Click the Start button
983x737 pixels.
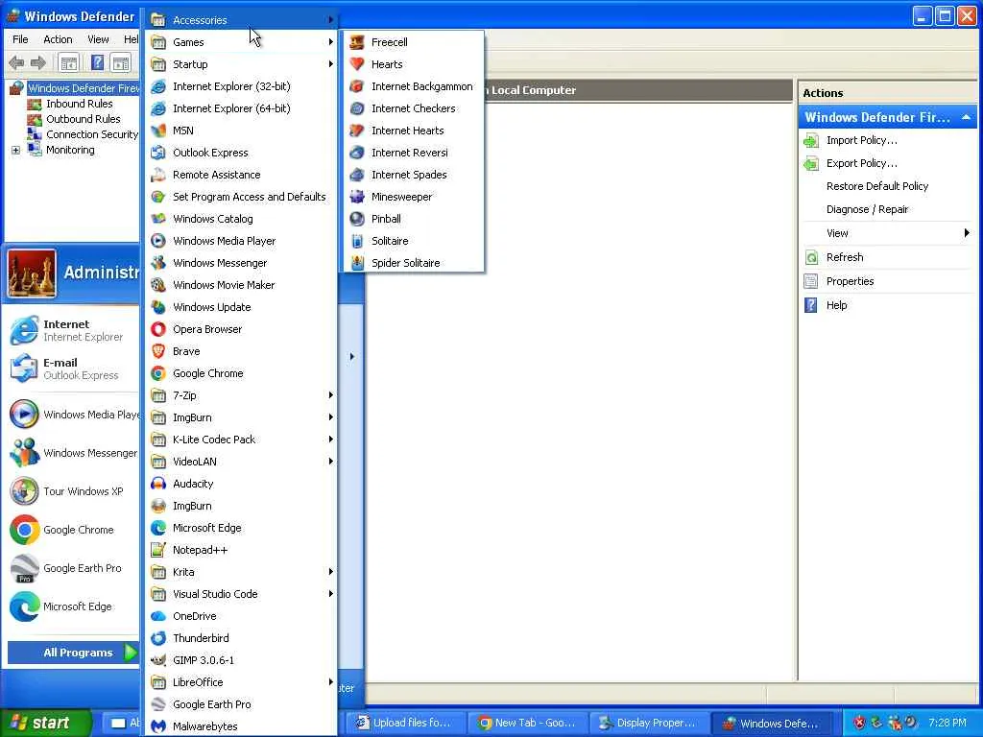click(45, 723)
